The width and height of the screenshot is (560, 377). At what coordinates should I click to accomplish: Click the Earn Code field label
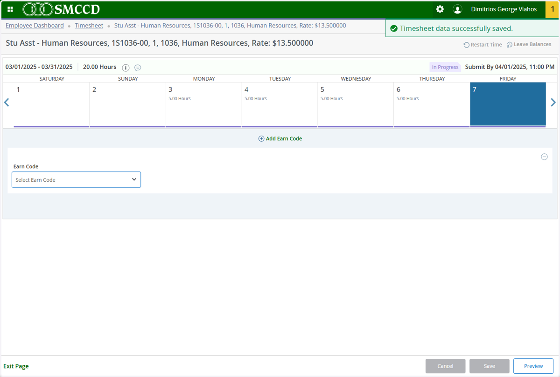(x=26, y=166)
